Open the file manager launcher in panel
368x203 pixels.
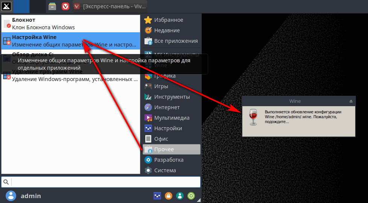tap(53, 6)
